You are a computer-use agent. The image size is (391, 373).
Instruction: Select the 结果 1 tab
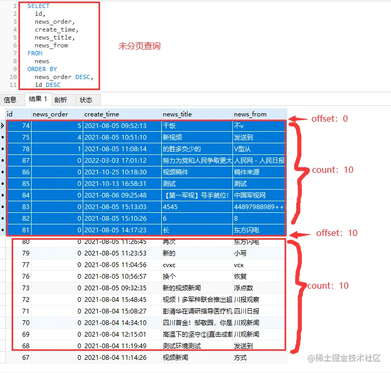pos(38,99)
